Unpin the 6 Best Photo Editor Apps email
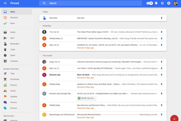181x121 pixels. click(161, 32)
